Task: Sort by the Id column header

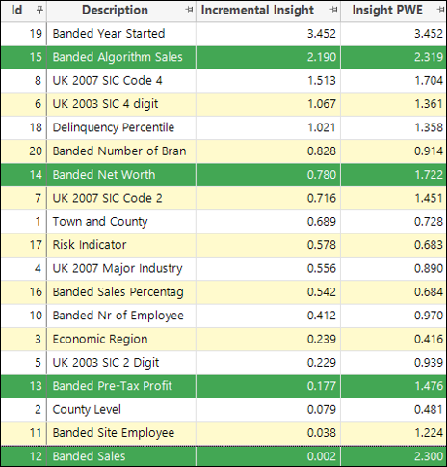Action: click(16, 10)
